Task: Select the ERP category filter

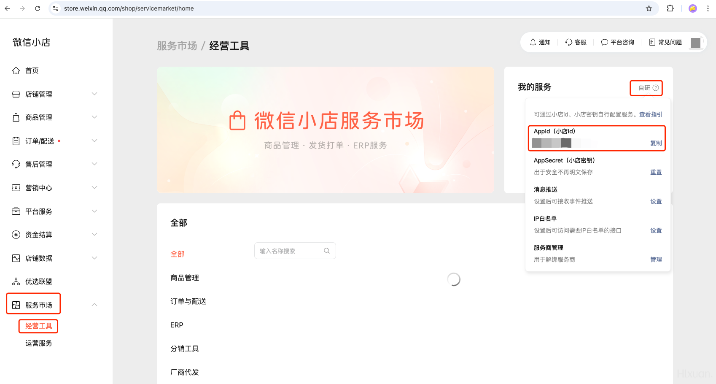Action: [177, 325]
